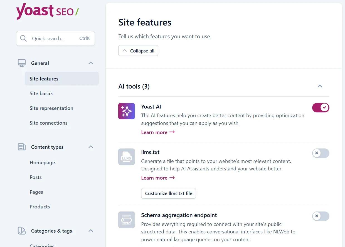Click the General section heading
This screenshot has height=247, width=345.
(x=40, y=63)
